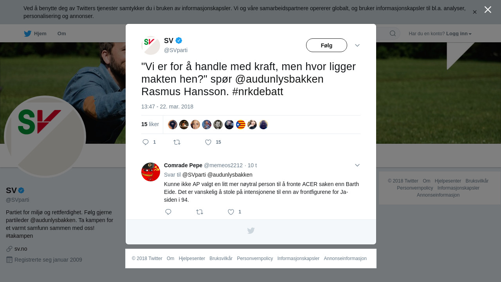Screen dimensions: 501x282
Task: Reply to Comrade Pepe's comment
Action: (168, 212)
